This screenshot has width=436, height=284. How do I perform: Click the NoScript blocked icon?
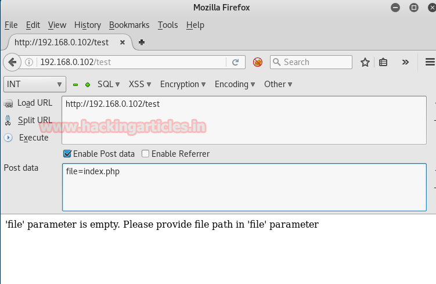258,62
